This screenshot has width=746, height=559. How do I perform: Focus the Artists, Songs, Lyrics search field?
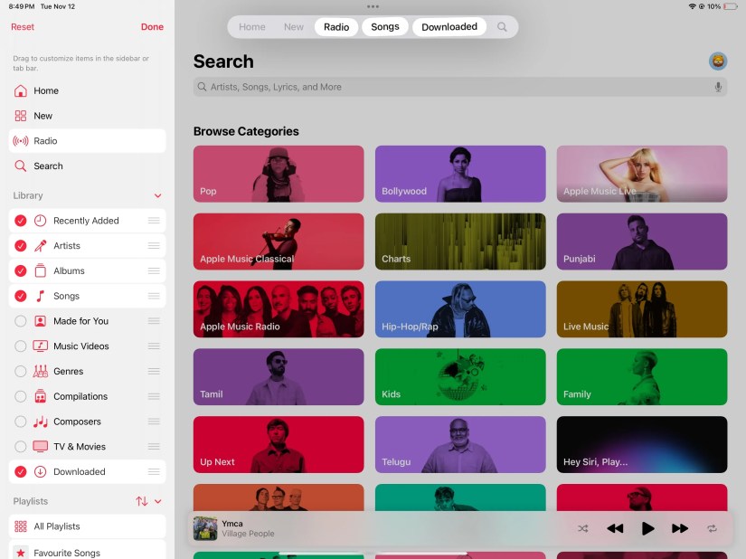point(460,87)
